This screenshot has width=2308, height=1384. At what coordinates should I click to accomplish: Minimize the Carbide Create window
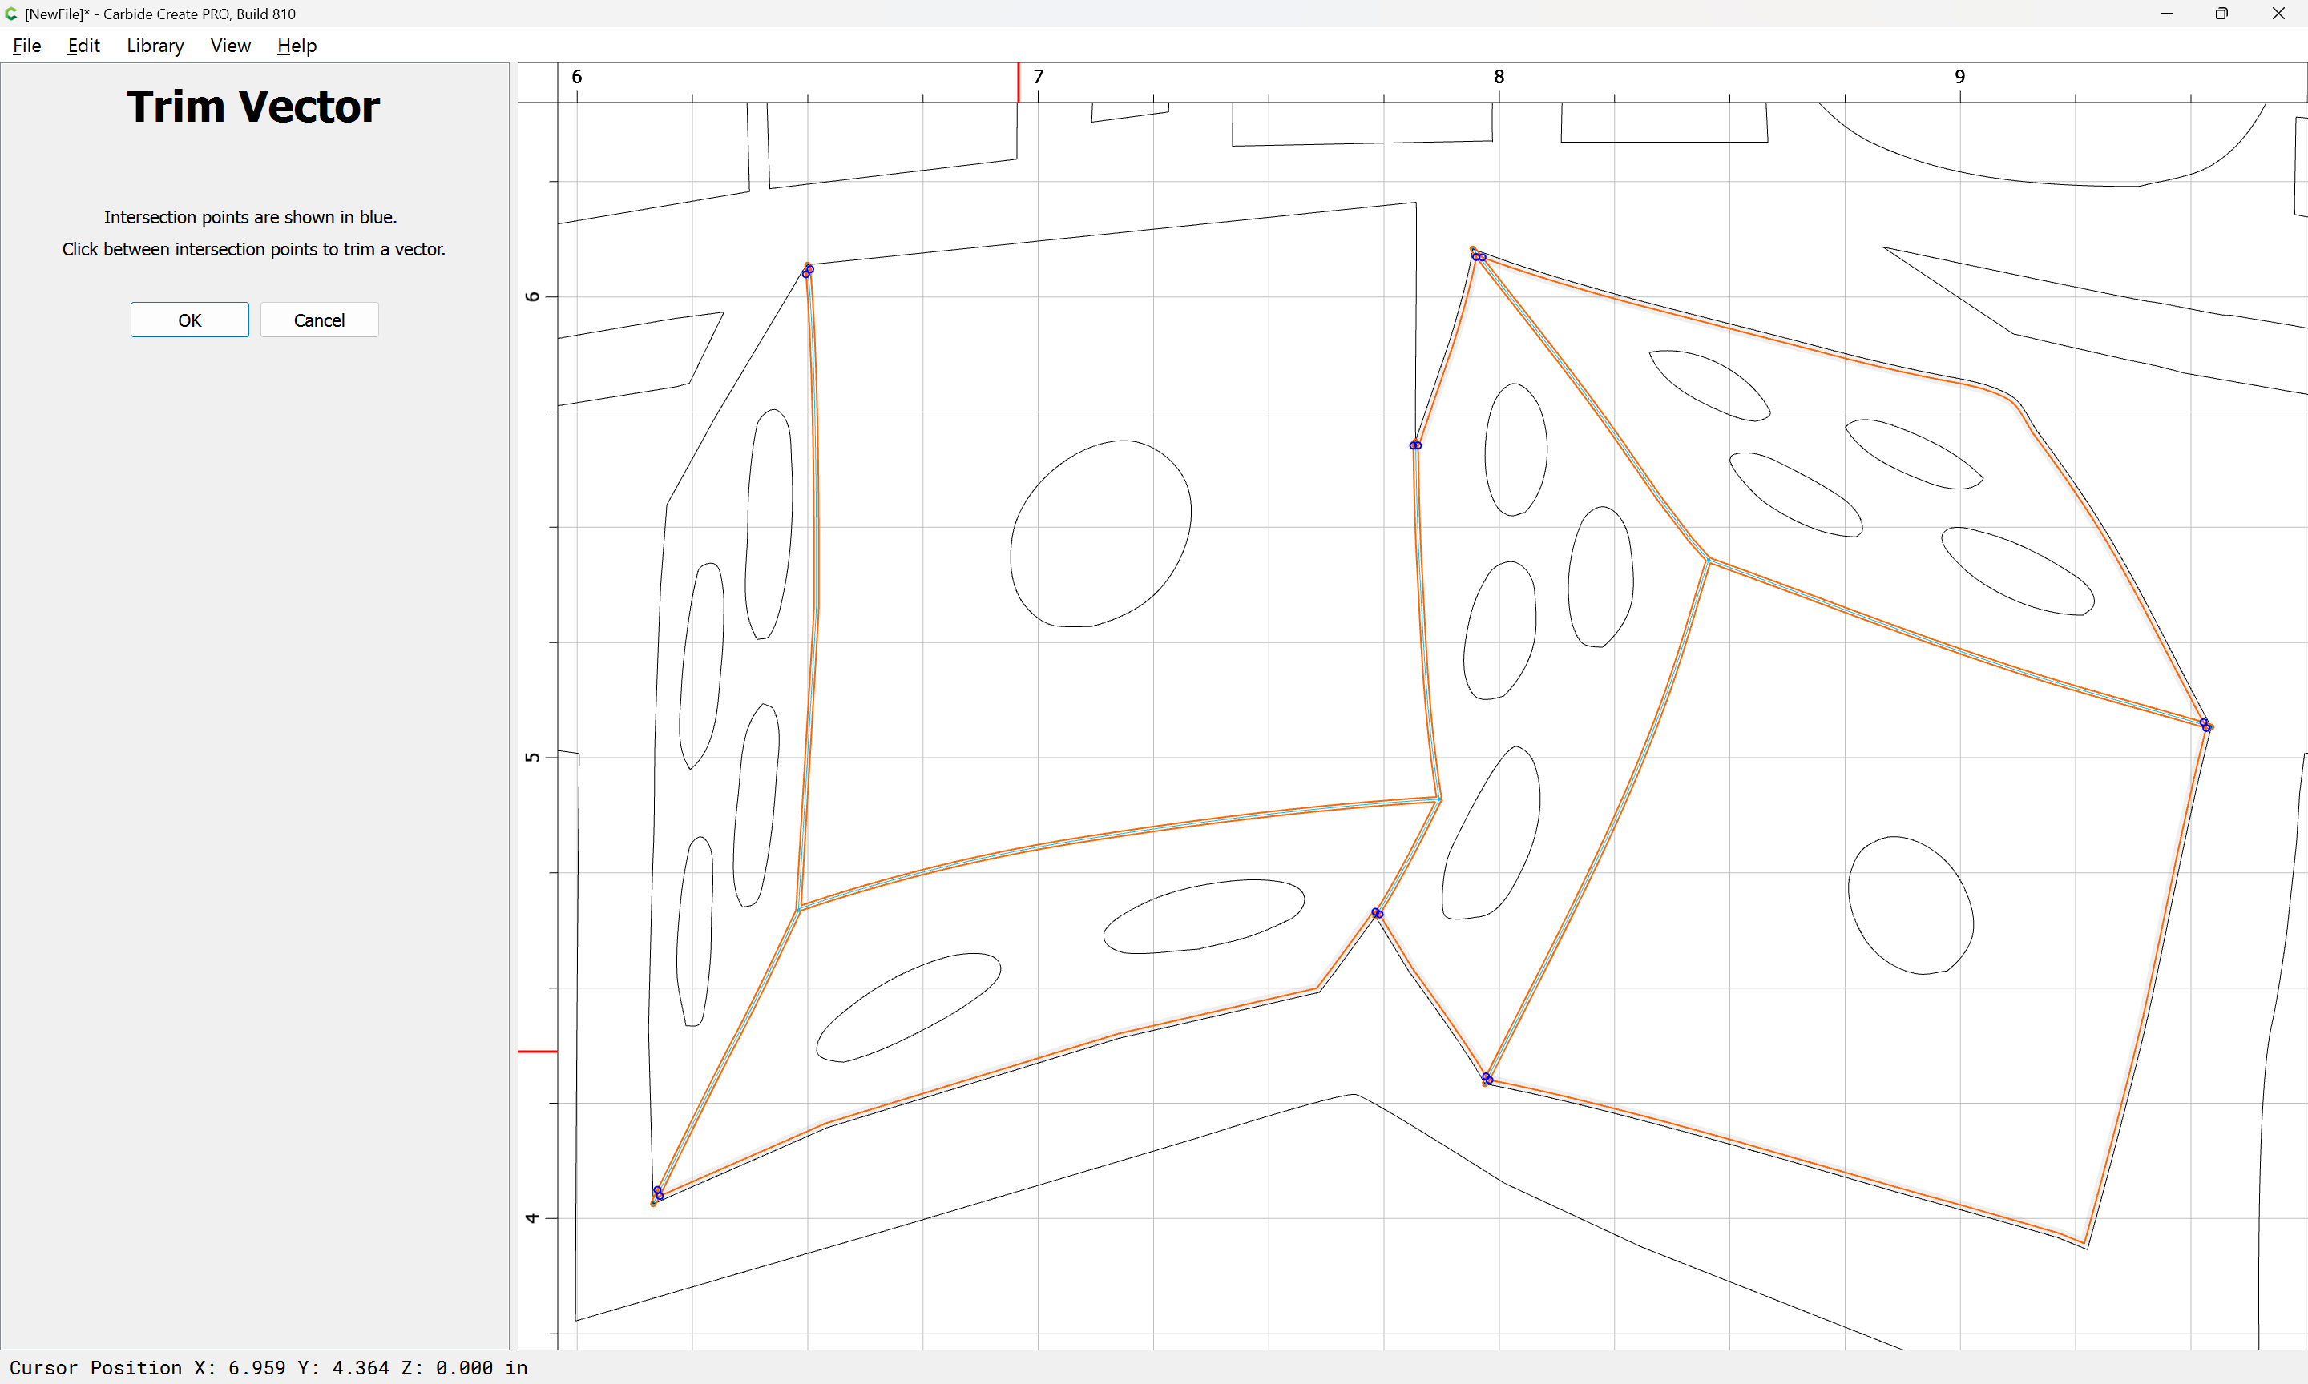[x=2166, y=14]
